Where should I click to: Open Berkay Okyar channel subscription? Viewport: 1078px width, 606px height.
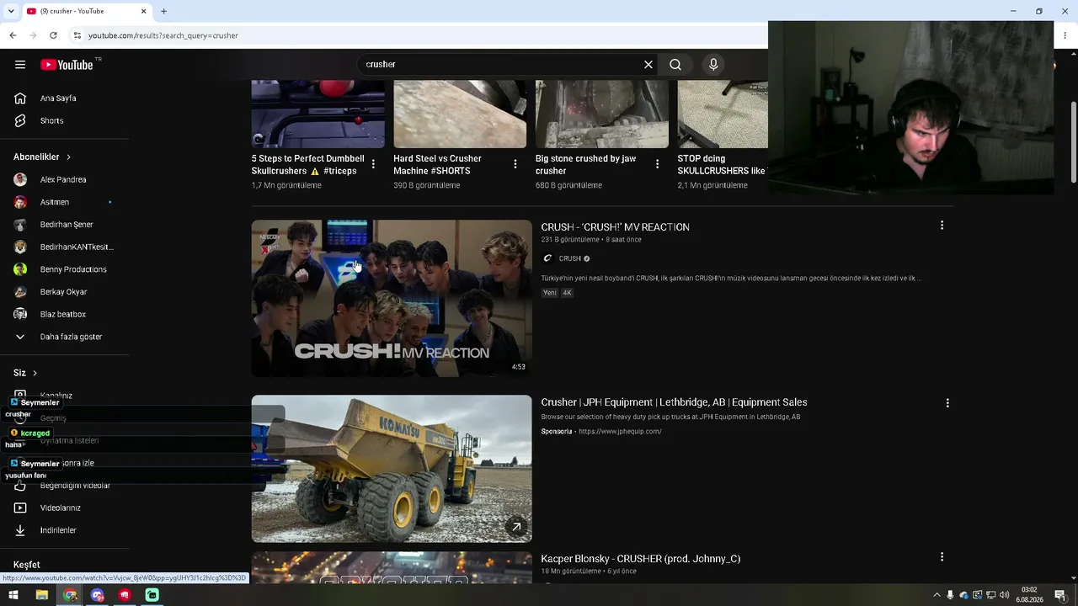(x=63, y=292)
